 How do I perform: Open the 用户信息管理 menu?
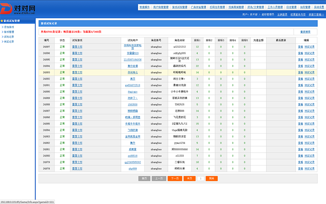[161, 7]
